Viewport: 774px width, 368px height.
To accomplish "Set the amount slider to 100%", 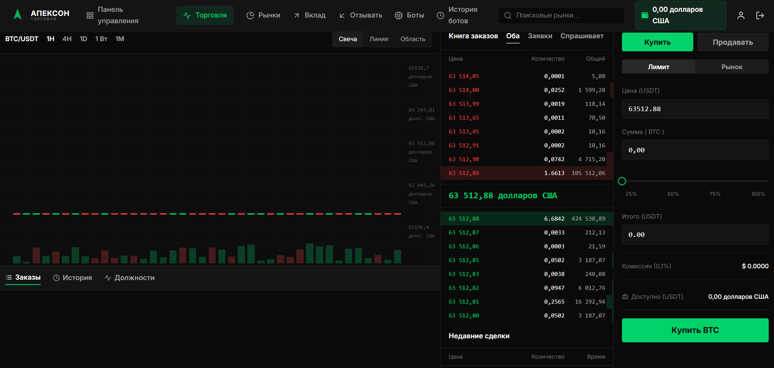I will click(x=758, y=194).
